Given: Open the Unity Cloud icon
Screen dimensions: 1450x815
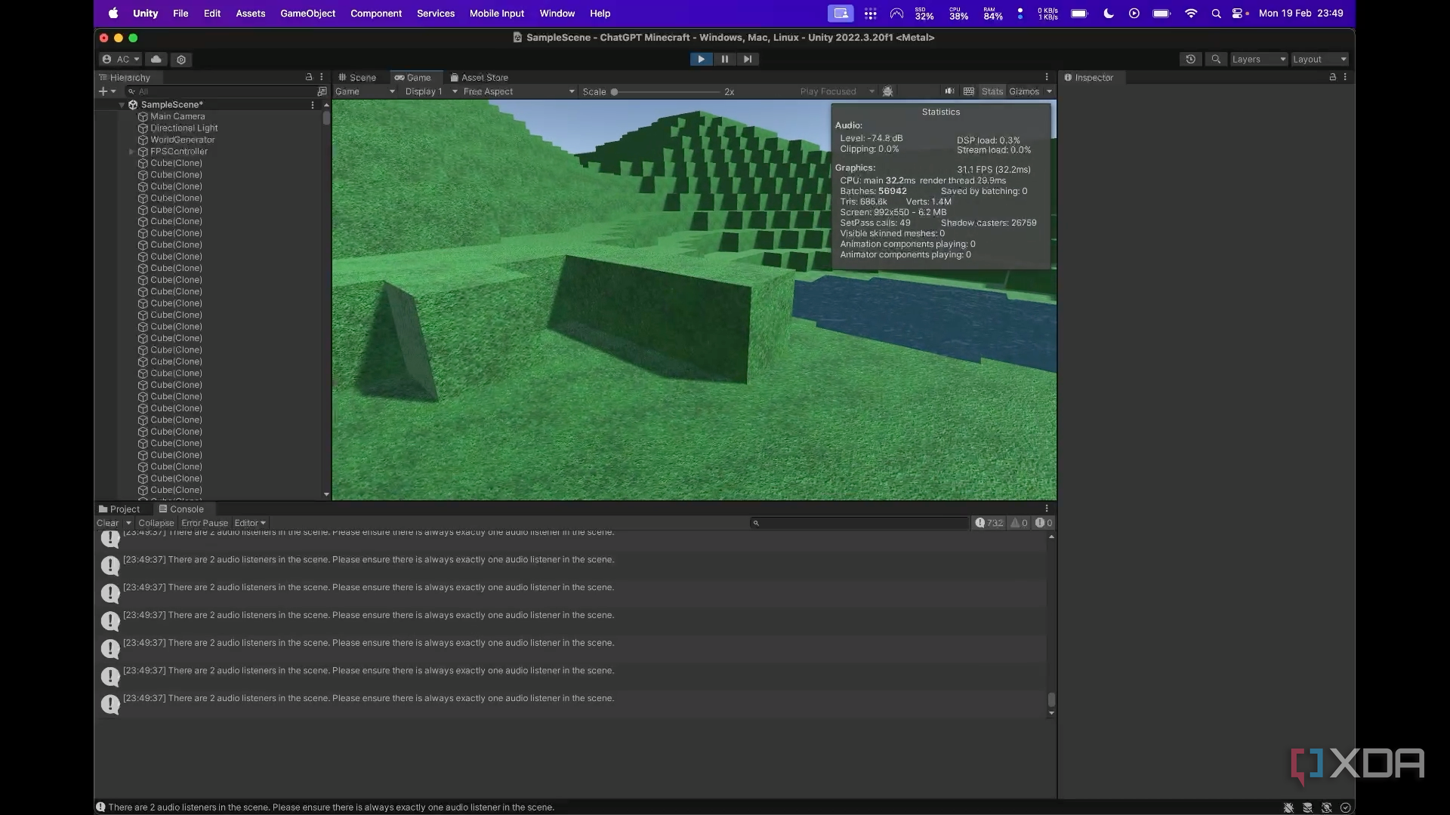Looking at the screenshot, I should point(156,59).
